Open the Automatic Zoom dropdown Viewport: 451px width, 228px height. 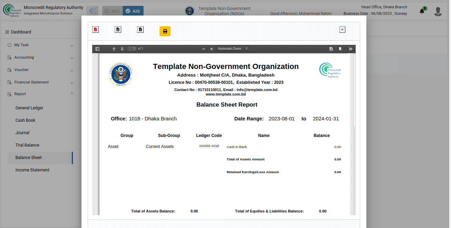(x=233, y=49)
